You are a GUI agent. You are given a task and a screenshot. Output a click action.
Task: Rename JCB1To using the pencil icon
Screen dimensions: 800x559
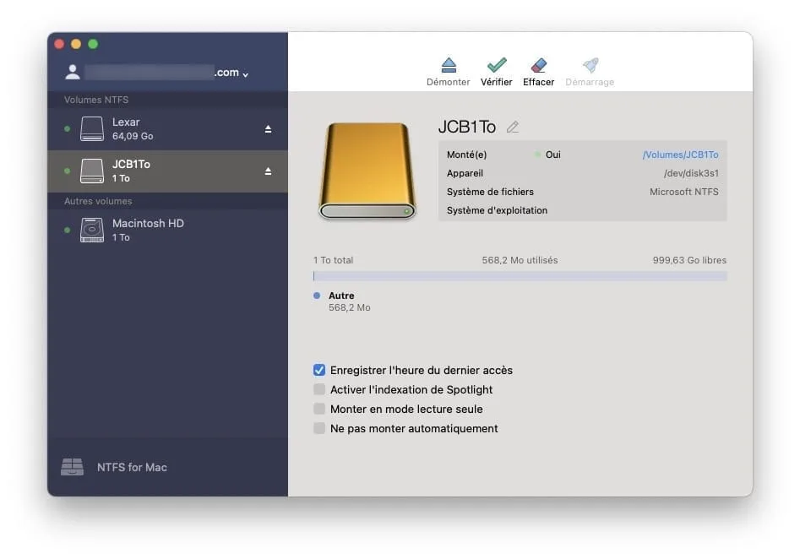click(513, 126)
